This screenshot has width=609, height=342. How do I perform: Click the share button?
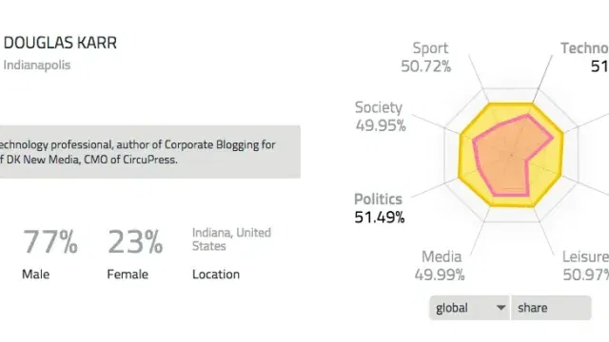[552, 308]
